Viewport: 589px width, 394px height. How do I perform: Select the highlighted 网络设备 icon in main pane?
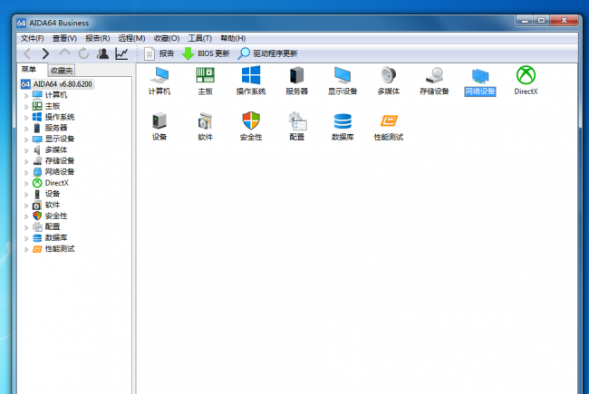pyautogui.click(x=480, y=81)
